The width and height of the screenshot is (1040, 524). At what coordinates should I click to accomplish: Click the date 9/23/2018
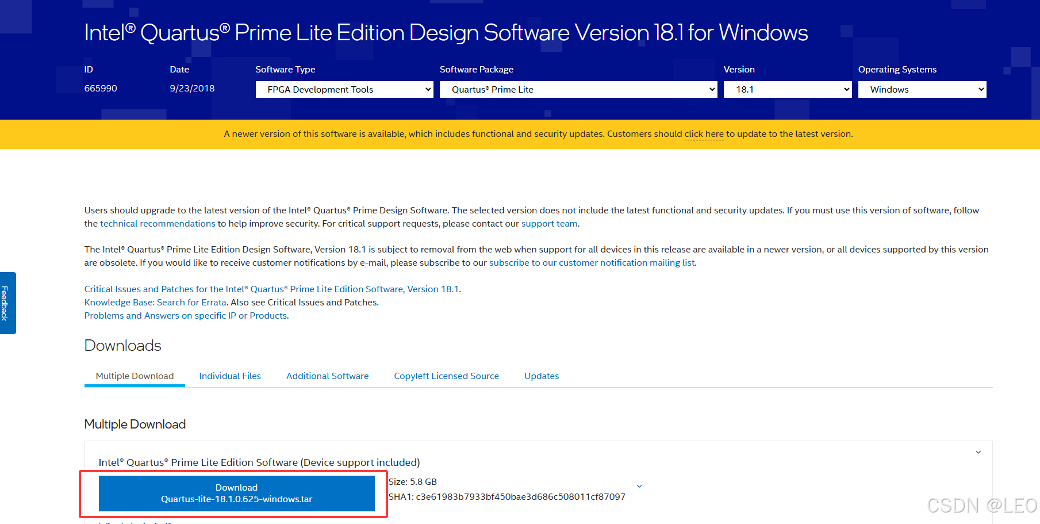coord(192,88)
